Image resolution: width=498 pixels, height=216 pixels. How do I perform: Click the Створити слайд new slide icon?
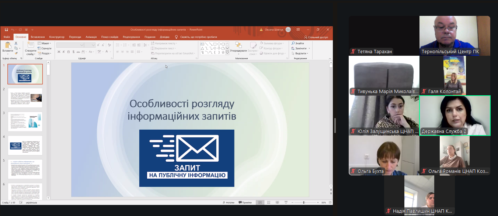point(30,46)
